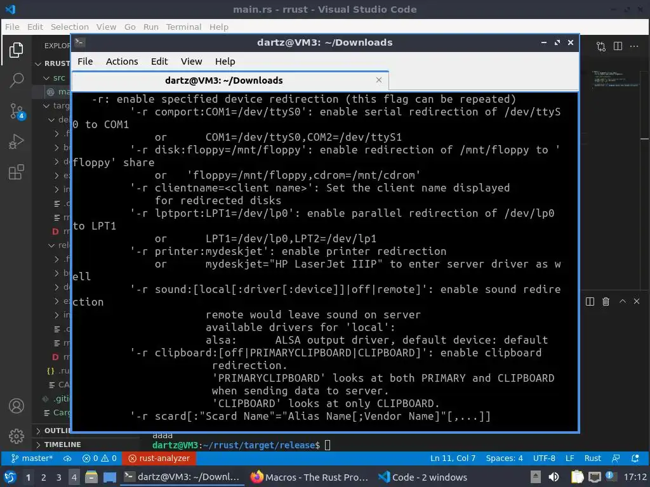Open VS Code Selection menu

coord(70,27)
